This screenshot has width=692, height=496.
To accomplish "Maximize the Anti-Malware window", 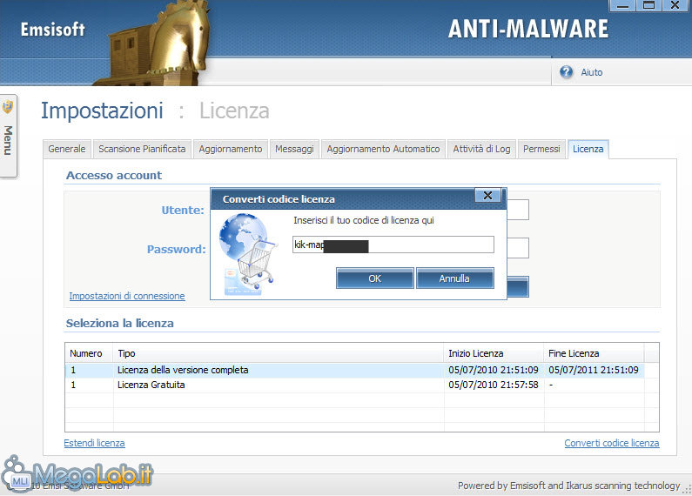I will [648, 5].
